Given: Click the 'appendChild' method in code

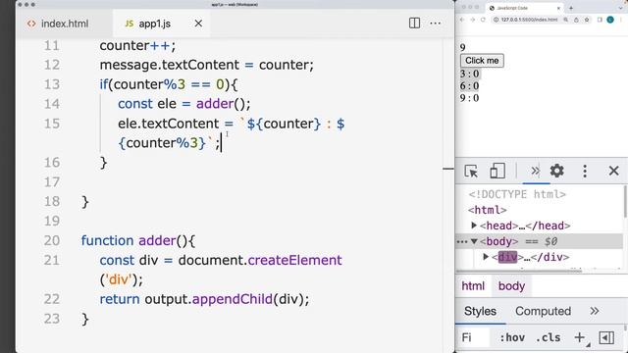Looking at the screenshot, I should click(233, 299).
